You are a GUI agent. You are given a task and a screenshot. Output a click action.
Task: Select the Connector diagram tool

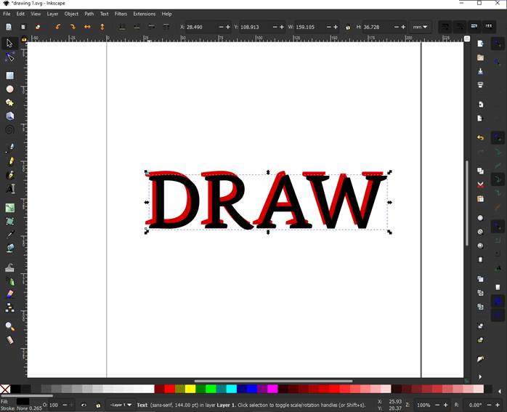[x=9, y=307]
